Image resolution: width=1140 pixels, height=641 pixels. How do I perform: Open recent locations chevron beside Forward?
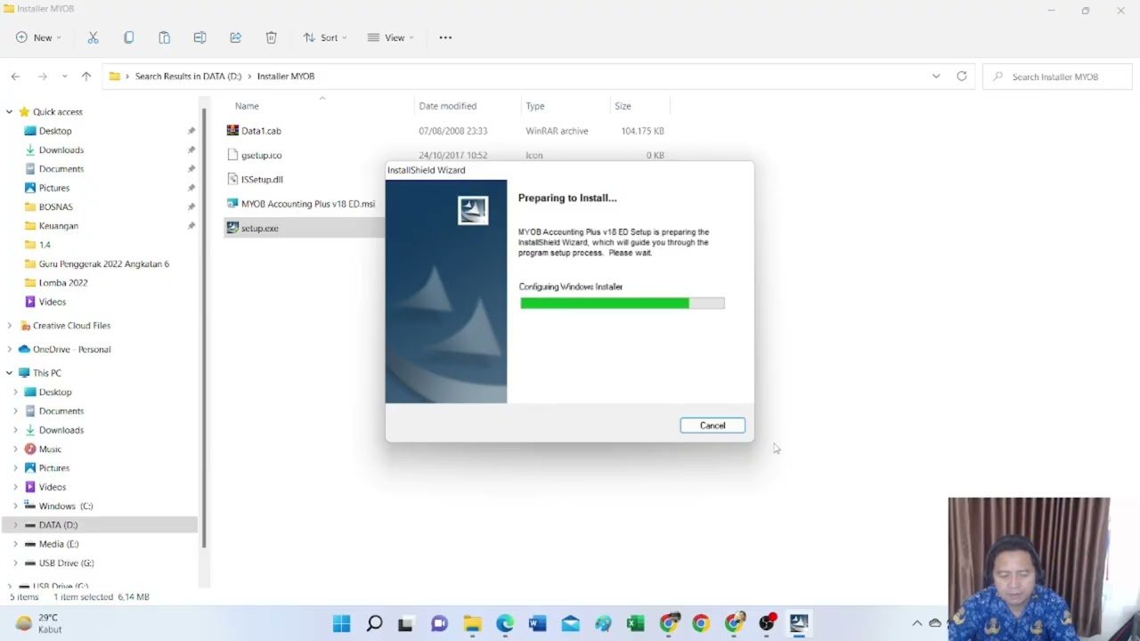coord(64,77)
